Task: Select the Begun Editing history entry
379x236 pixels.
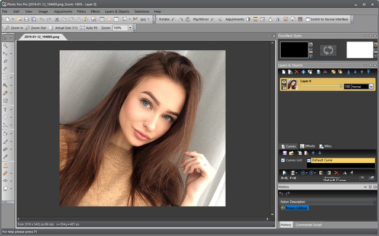Action: 296,208
